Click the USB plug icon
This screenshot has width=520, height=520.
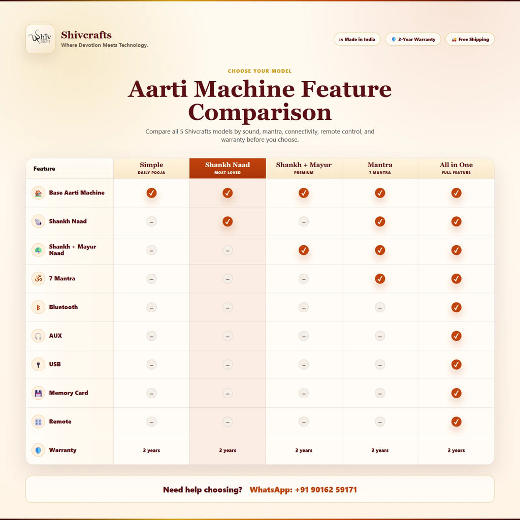(38, 365)
